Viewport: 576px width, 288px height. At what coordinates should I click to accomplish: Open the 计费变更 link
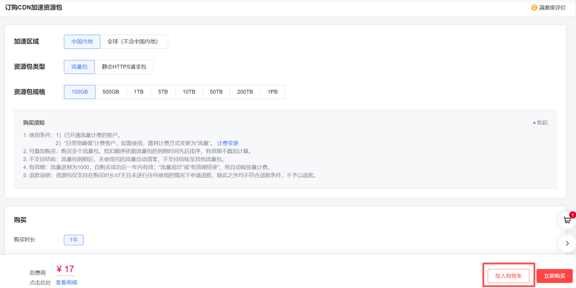click(228, 143)
